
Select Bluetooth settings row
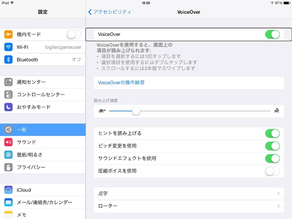click(42, 60)
